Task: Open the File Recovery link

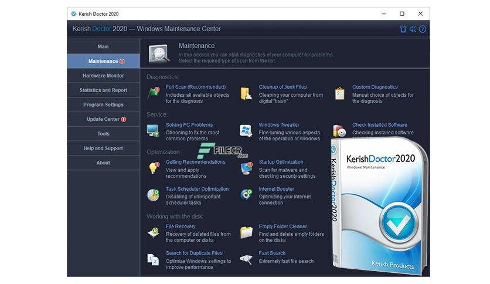Action: (x=181, y=226)
